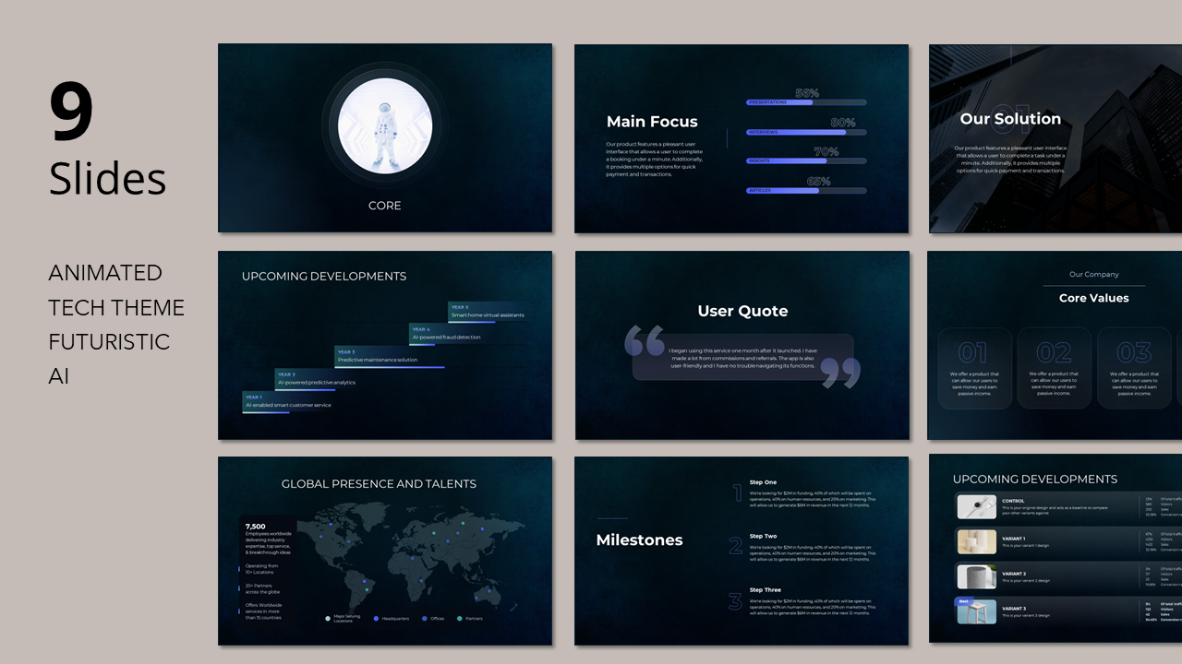Click the 'User Quote' heading

tap(742, 311)
